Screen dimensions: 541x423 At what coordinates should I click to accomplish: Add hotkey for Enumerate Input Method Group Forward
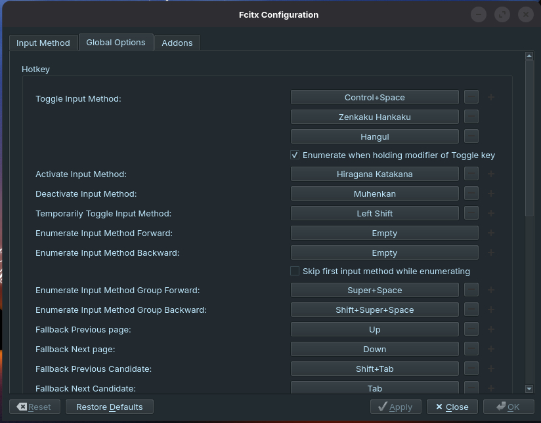click(x=491, y=291)
